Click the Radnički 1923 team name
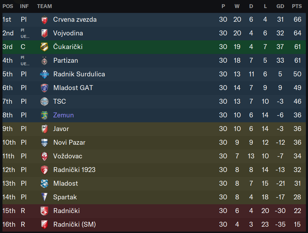This screenshot has height=233, width=308. click(75, 170)
